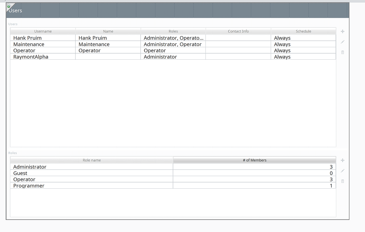The width and height of the screenshot is (365, 232).
Task: Sort by the Schedule column header
Action: [x=303, y=31]
